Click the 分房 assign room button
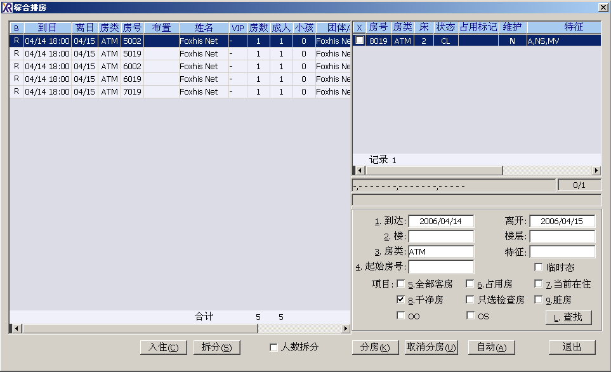Viewport: 611px width, 372px height. [375, 347]
